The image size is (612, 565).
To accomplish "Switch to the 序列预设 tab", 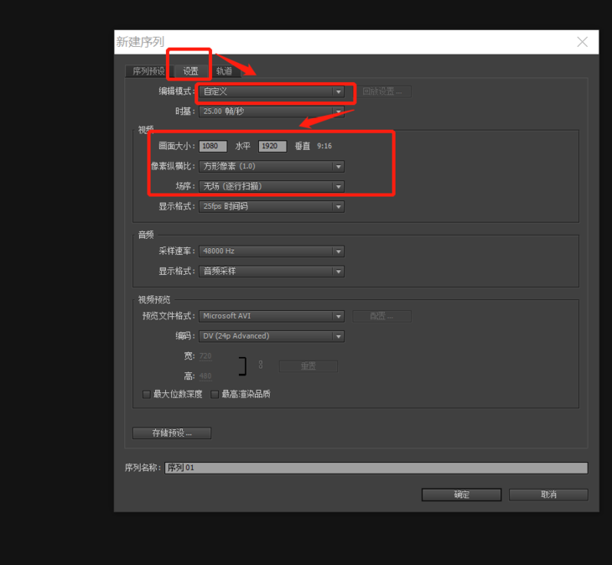I will pyautogui.click(x=148, y=71).
